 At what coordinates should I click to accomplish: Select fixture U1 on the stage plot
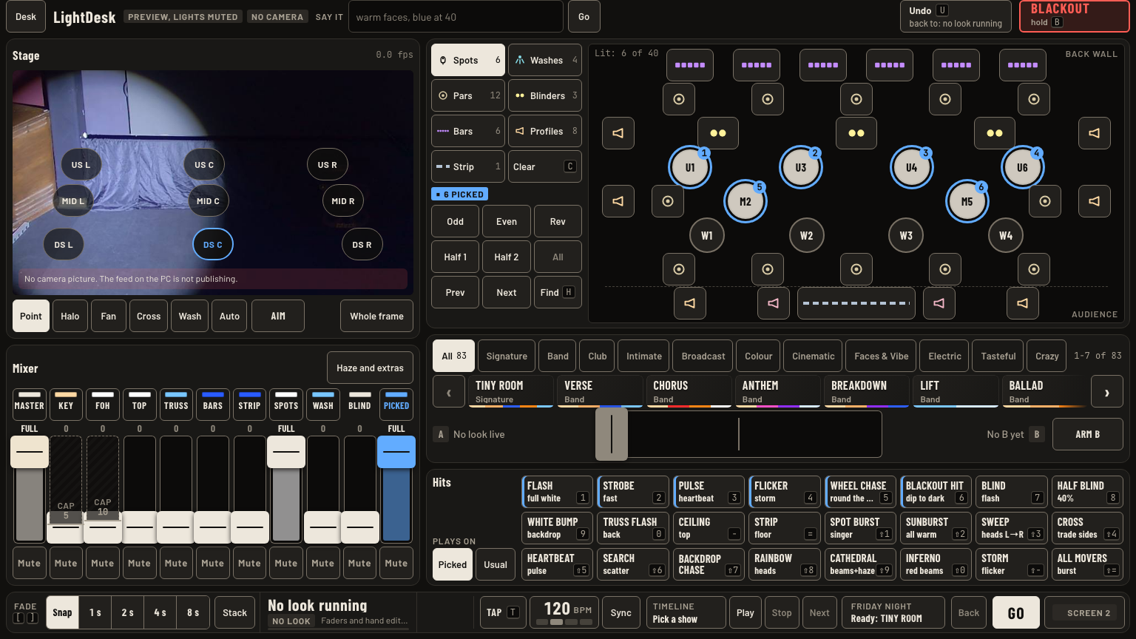pos(690,167)
